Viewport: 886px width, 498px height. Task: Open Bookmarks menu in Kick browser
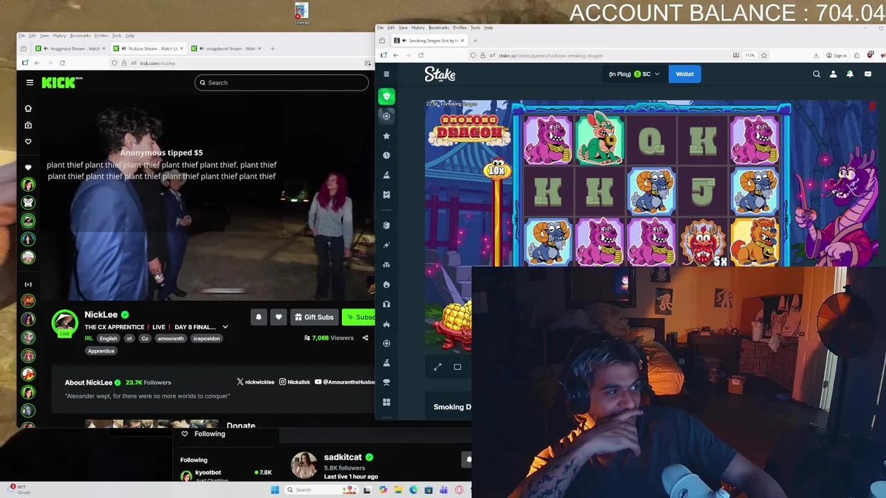[80, 35]
